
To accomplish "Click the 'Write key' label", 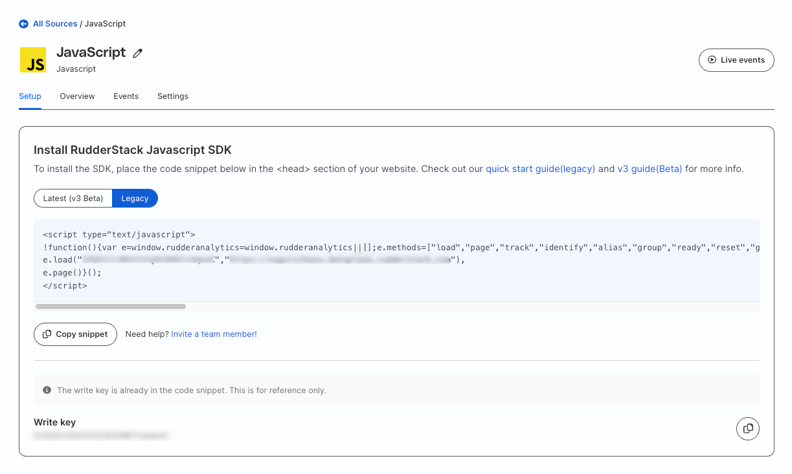I will [x=55, y=422].
